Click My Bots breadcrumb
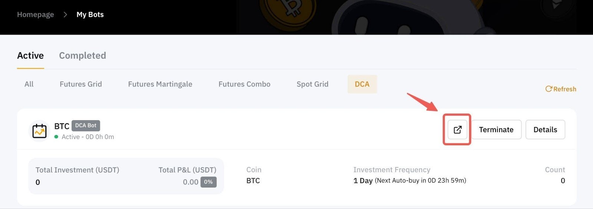The width and height of the screenshot is (593, 209). pos(90,14)
